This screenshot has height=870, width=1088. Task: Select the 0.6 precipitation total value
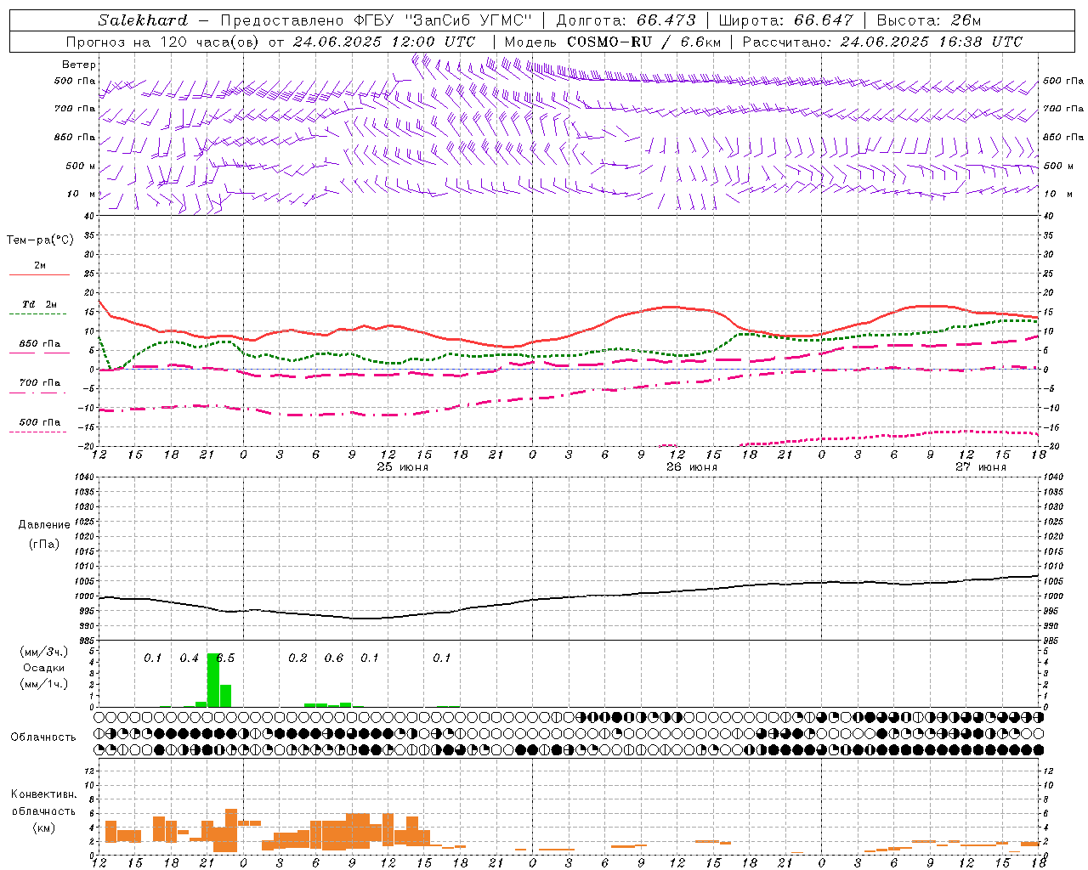pos(334,658)
